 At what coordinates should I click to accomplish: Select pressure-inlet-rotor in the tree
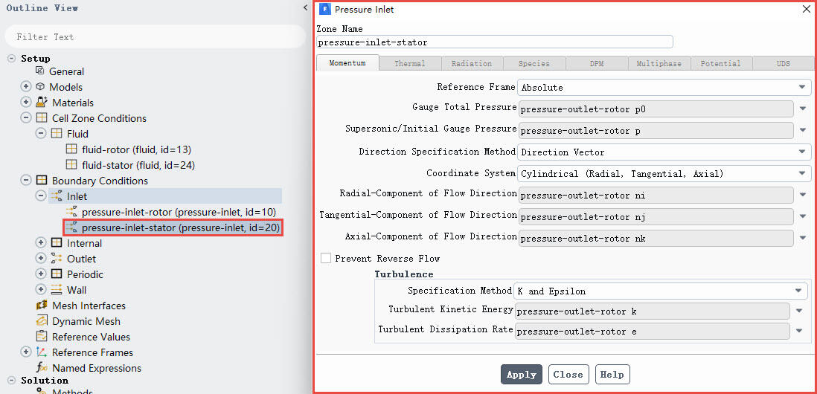(x=179, y=213)
